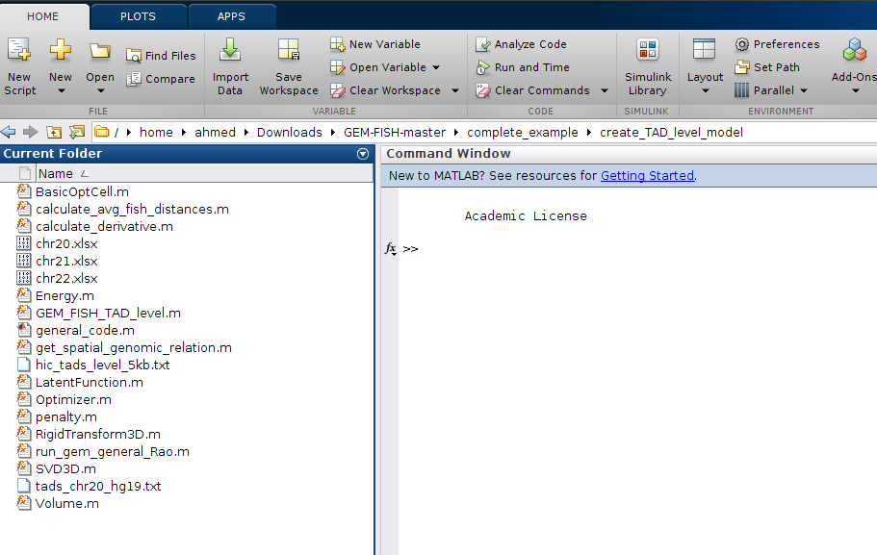This screenshot has width=877, height=555.
Task: Go forward in folder history
Action: pos(30,132)
